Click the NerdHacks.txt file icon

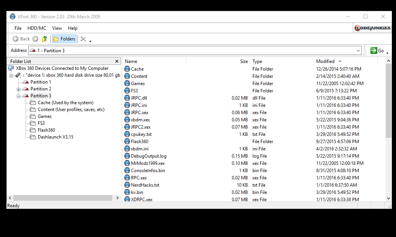(x=127, y=185)
